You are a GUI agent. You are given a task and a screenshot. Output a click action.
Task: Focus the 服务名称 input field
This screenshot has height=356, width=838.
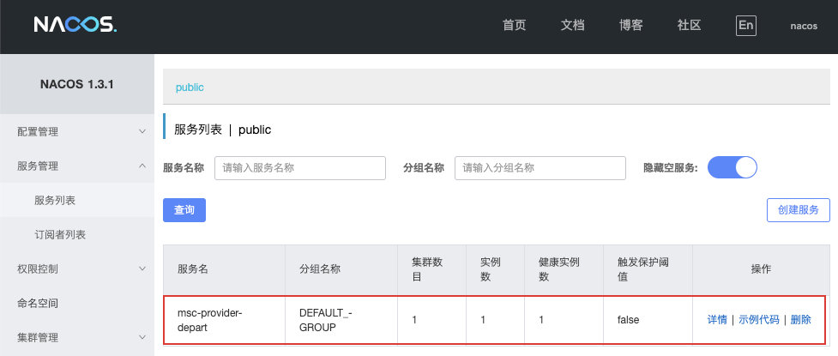300,168
